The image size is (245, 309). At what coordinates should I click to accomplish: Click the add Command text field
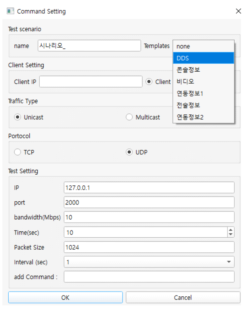[x=149, y=277]
